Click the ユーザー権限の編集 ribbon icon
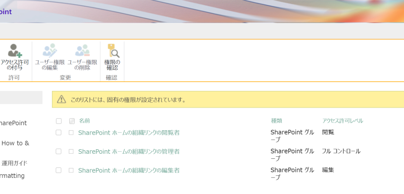Image resolution: width=404 pixels, height=194 pixels. coord(49,50)
